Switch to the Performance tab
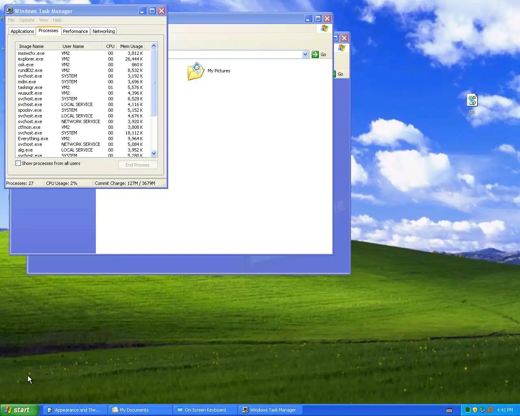Viewport: 520px width, 416px height. [75, 31]
